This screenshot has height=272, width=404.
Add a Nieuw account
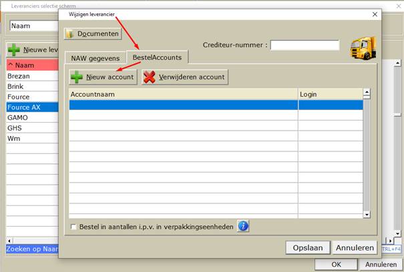click(x=103, y=77)
